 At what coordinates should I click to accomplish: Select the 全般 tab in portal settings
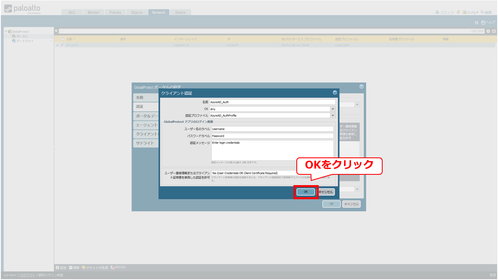[x=146, y=97]
